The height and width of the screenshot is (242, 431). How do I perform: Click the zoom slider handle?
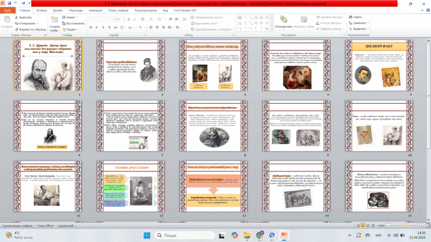pos(405,226)
